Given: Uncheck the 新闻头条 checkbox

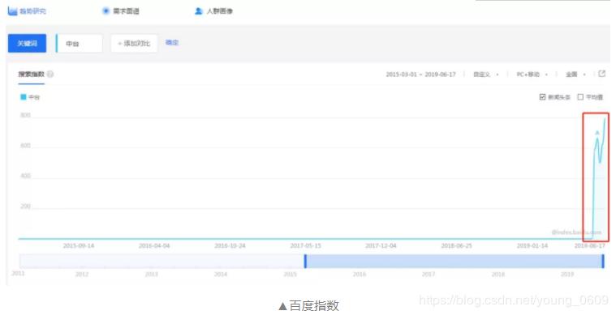Looking at the screenshot, I should coord(542,97).
